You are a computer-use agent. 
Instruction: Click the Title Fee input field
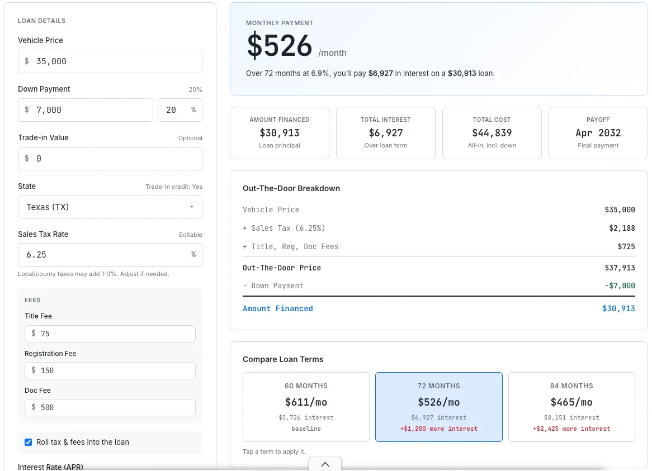coord(110,334)
